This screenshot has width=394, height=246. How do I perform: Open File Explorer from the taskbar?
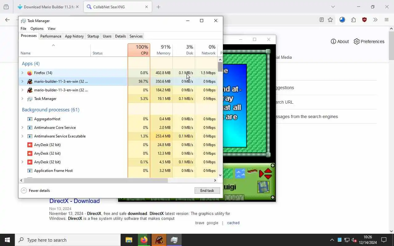[x=129, y=240]
